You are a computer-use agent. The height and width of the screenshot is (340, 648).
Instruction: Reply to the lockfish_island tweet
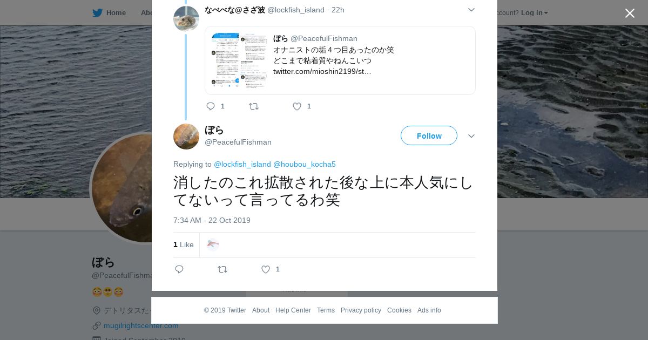211,106
